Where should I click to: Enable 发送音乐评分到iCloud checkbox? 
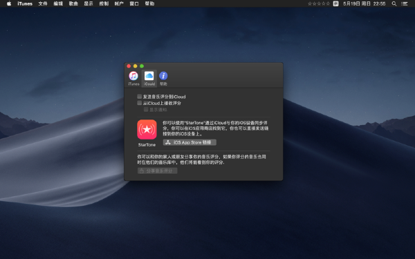tap(140, 97)
